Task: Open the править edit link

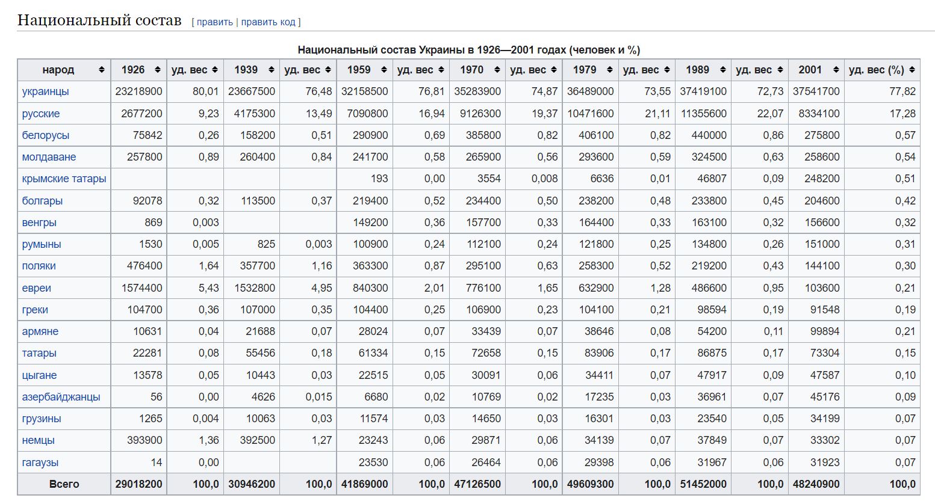Action: point(214,22)
